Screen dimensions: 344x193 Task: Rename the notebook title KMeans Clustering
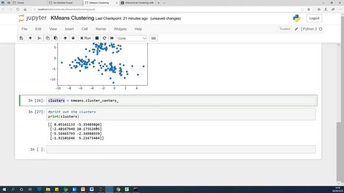click(72, 18)
